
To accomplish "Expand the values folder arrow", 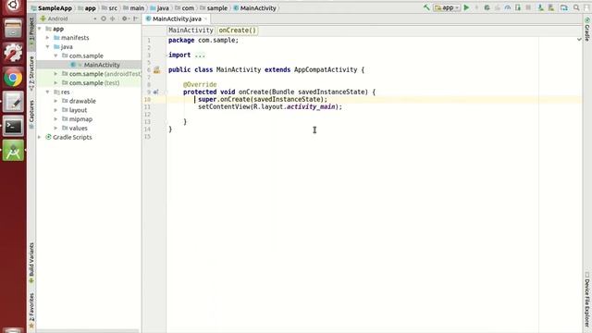I will pos(55,129).
